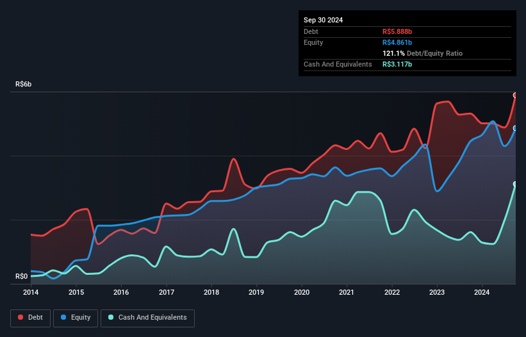Click the red Debt endpoint marker

514,95
